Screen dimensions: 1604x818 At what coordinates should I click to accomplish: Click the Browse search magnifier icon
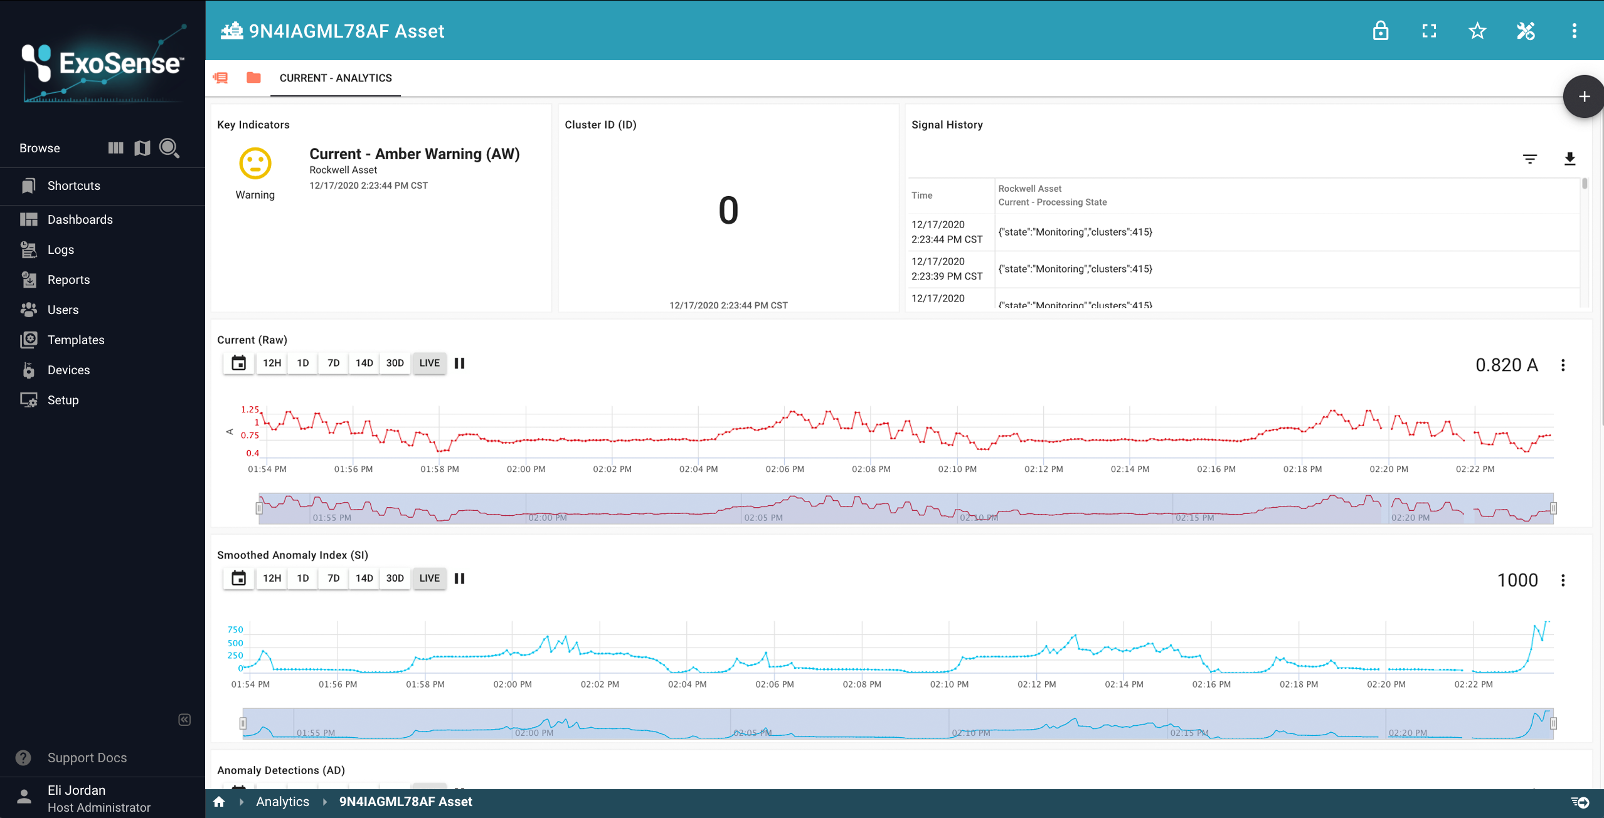tap(169, 148)
